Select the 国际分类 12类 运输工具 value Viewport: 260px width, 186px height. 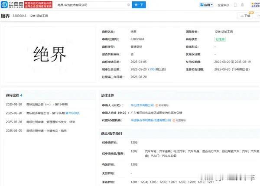tap(224, 32)
